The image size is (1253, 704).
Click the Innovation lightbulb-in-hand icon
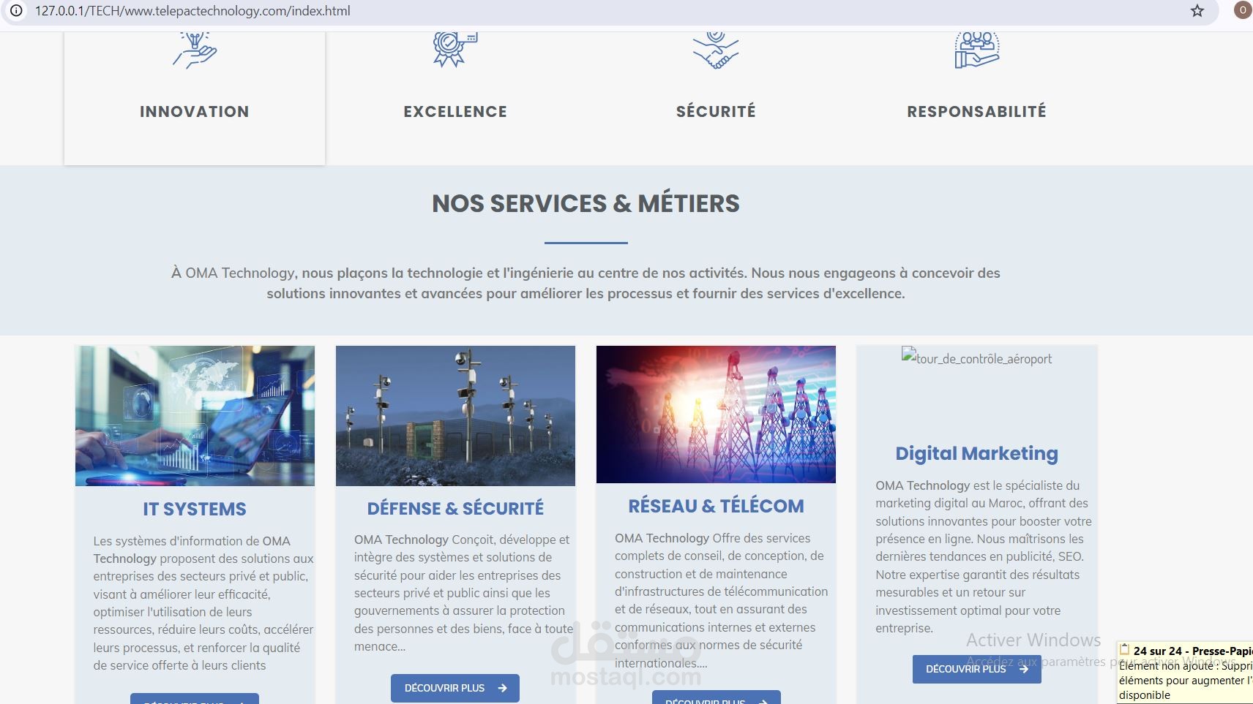pyautogui.click(x=195, y=50)
